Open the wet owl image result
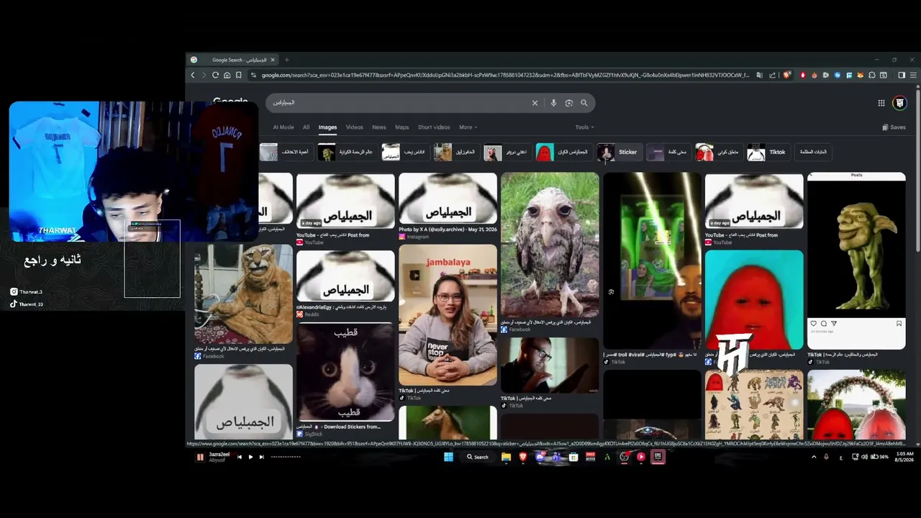This screenshot has height=518, width=921. [550, 245]
